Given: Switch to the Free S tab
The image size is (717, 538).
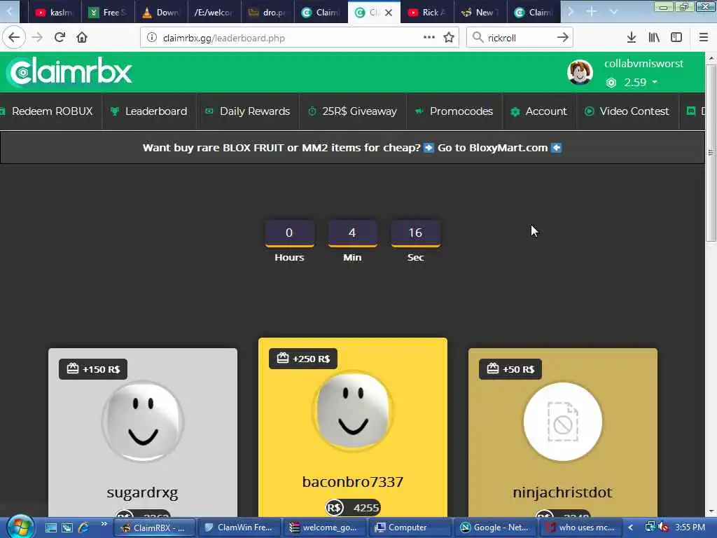Looking at the screenshot, I should click(108, 13).
